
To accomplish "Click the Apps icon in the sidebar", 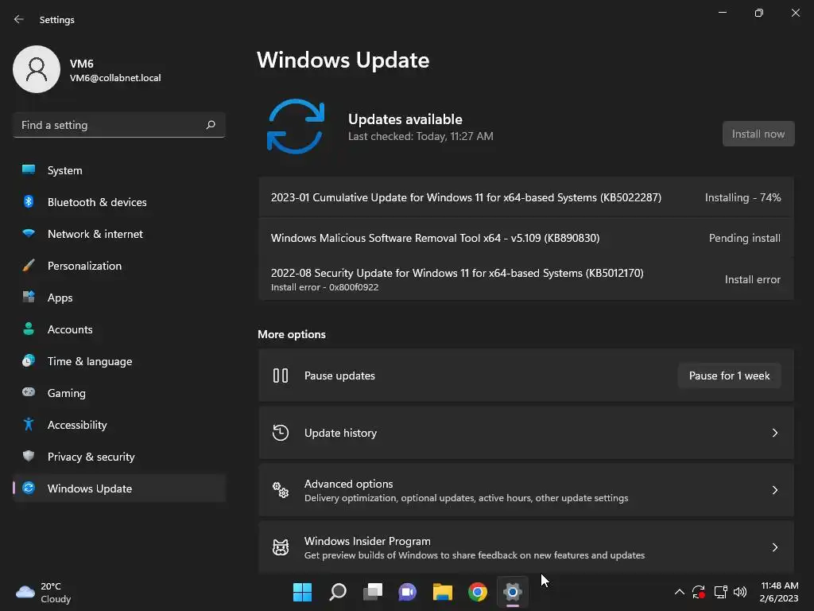I will [x=29, y=298].
